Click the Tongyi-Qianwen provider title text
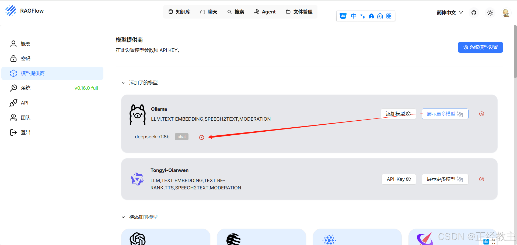This screenshot has height=245, width=517. (x=169, y=170)
